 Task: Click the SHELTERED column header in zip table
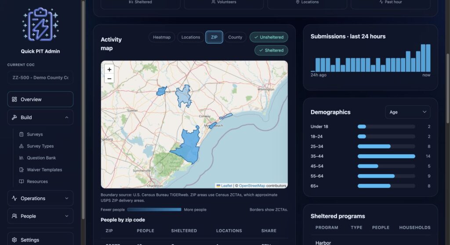pyautogui.click(x=184, y=231)
